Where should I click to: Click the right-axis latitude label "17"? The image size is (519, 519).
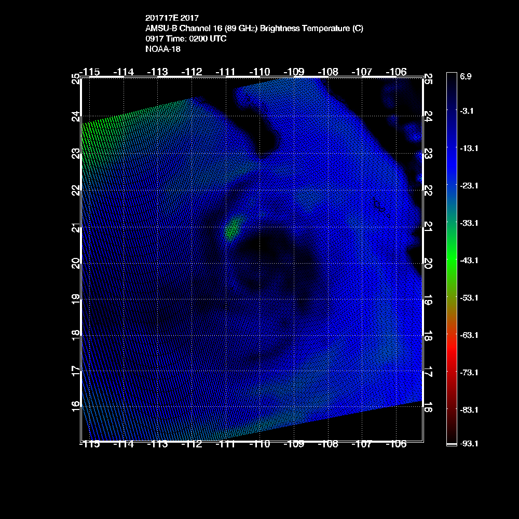point(428,372)
